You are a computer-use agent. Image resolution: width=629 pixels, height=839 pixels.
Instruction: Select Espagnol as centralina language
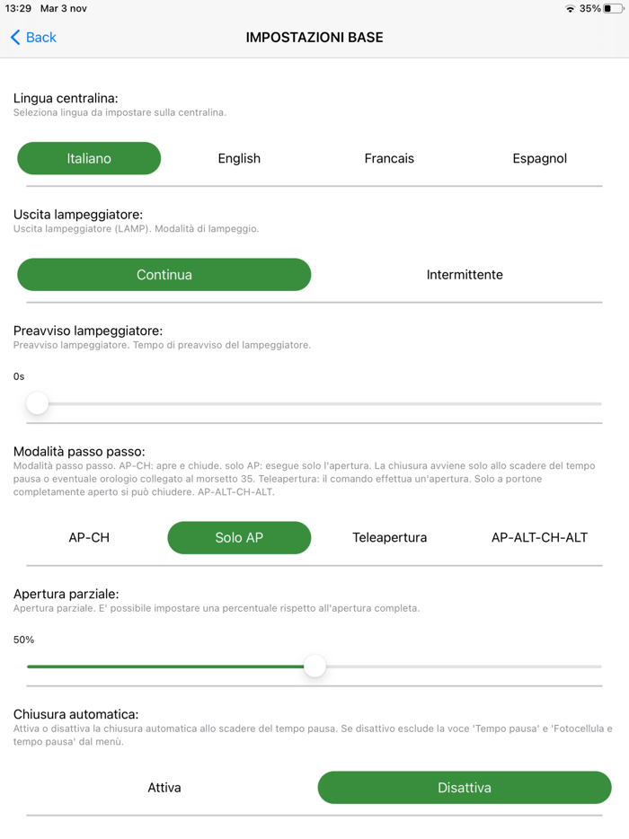539,158
